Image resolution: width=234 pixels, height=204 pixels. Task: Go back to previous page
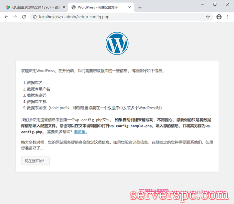6,17
